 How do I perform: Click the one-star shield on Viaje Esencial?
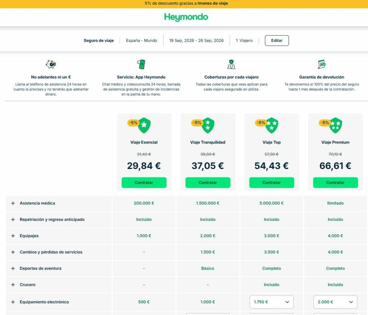[144, 125]
